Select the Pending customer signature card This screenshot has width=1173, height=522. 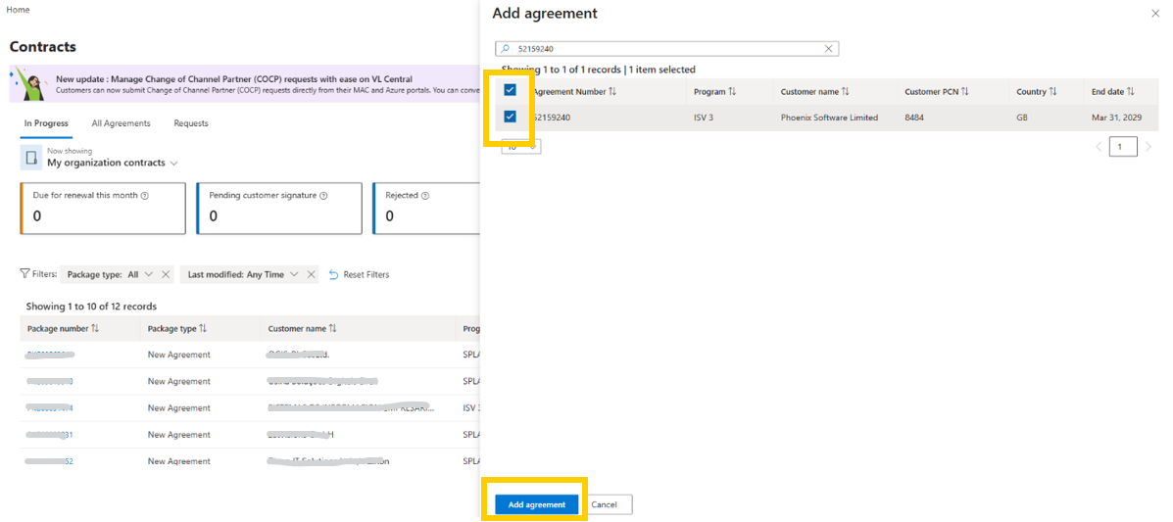[279, 209]
